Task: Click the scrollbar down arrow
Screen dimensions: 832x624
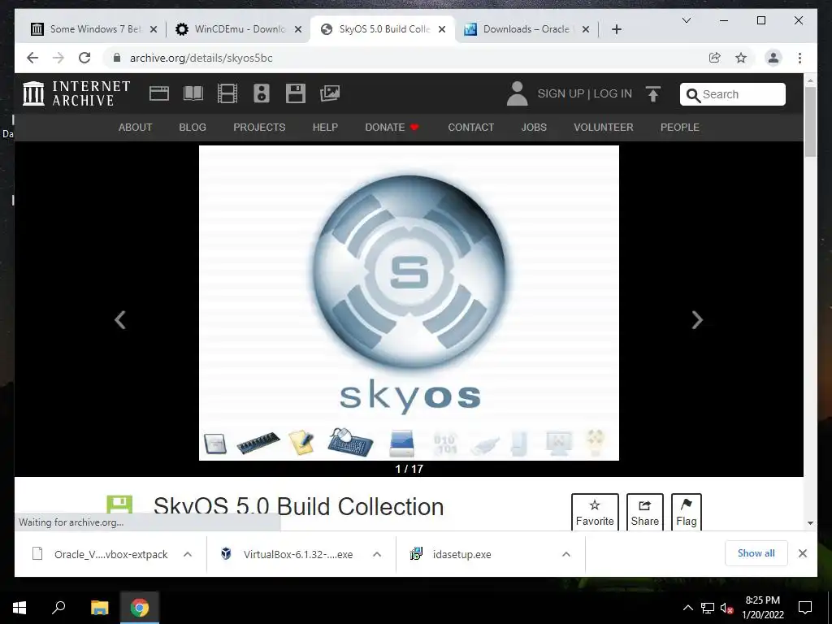Action: click(810, 523)
